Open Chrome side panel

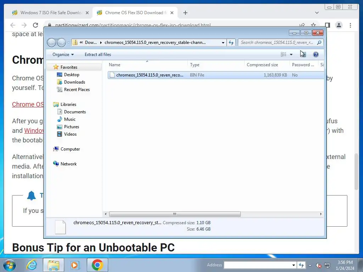point(327,25)
